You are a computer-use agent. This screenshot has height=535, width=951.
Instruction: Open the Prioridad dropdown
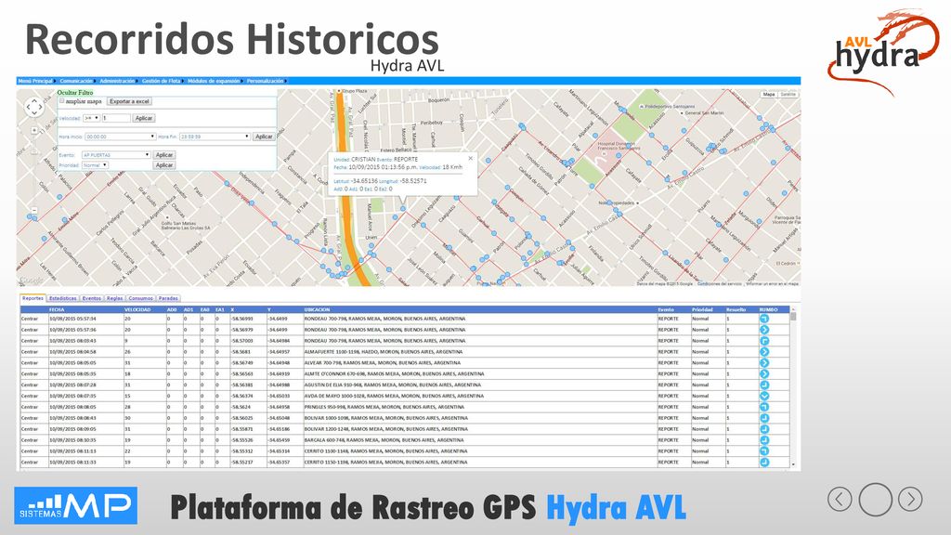pos(96,165)
